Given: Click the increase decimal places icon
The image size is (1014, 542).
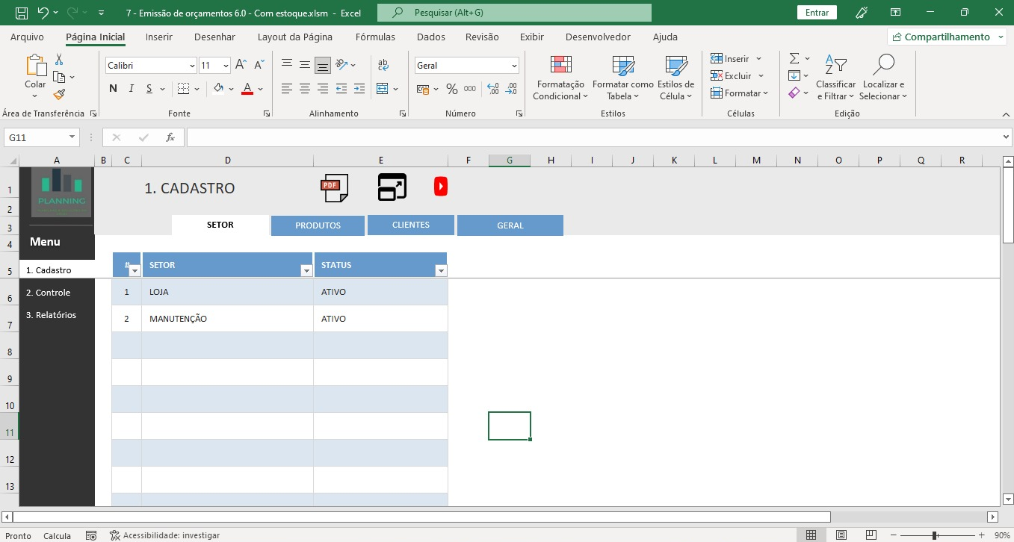Looking at the screenshot, I should tap(493, 89).
